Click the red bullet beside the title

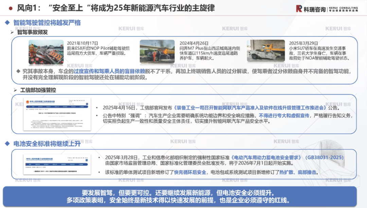[x=11, y=8]
